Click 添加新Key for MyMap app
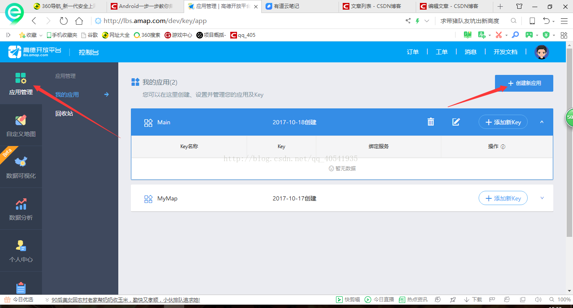The height and width of the screenshot is (308, 573). [x=503, y=198]
